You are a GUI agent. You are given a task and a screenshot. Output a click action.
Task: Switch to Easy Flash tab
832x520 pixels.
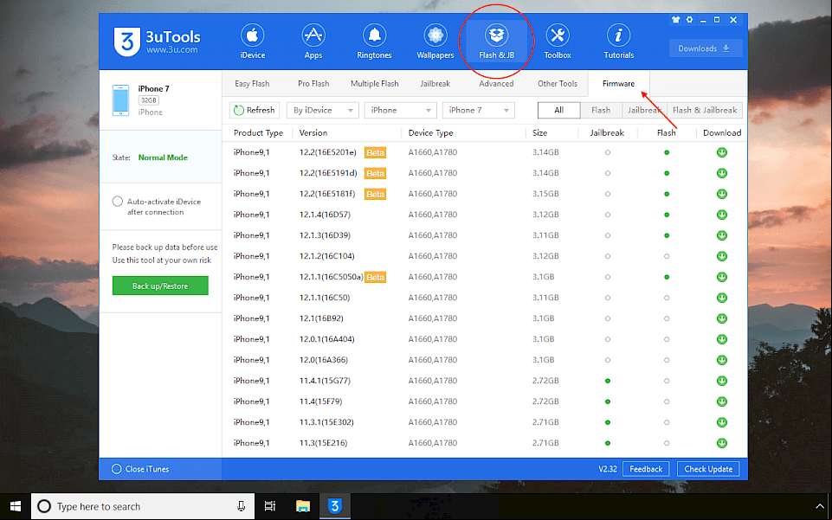coord(252,84)
